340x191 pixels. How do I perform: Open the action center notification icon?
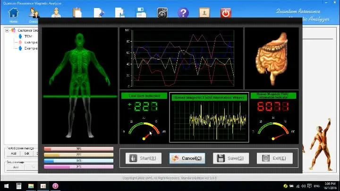pyautogui.click(x=309, y=186)
